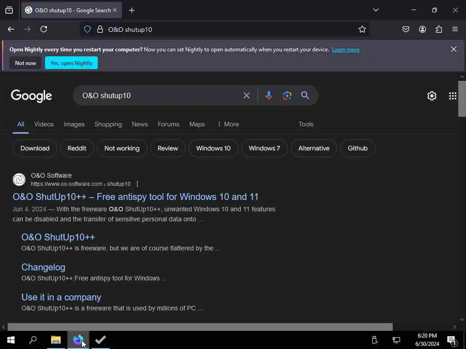Open Google Lens image search
This screenshot has width=466, height=349.
coord(287,95)
